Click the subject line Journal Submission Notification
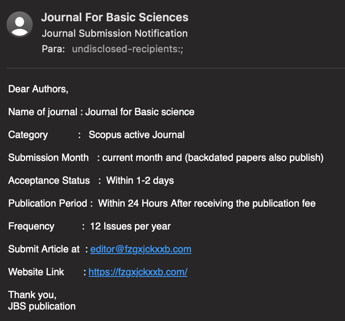 (x=115, y=33)
